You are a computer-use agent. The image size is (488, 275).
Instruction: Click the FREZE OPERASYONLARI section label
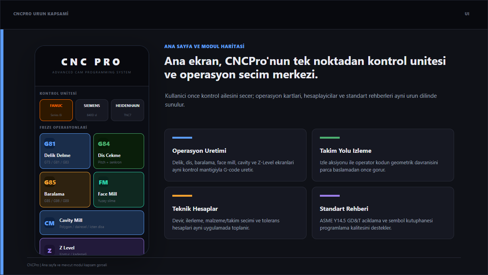[63, 128]
